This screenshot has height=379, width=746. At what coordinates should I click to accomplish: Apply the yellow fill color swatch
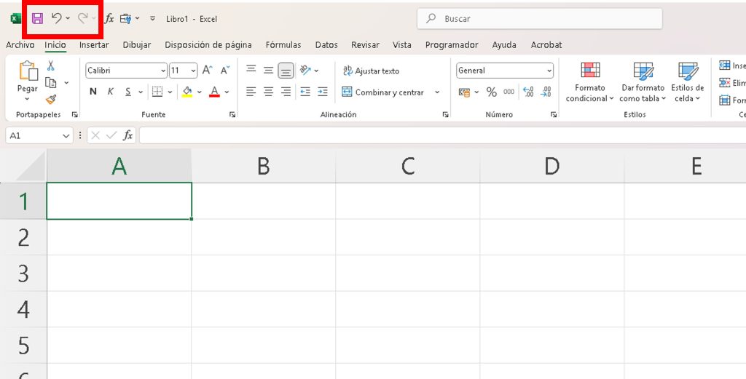pos(187,92)
